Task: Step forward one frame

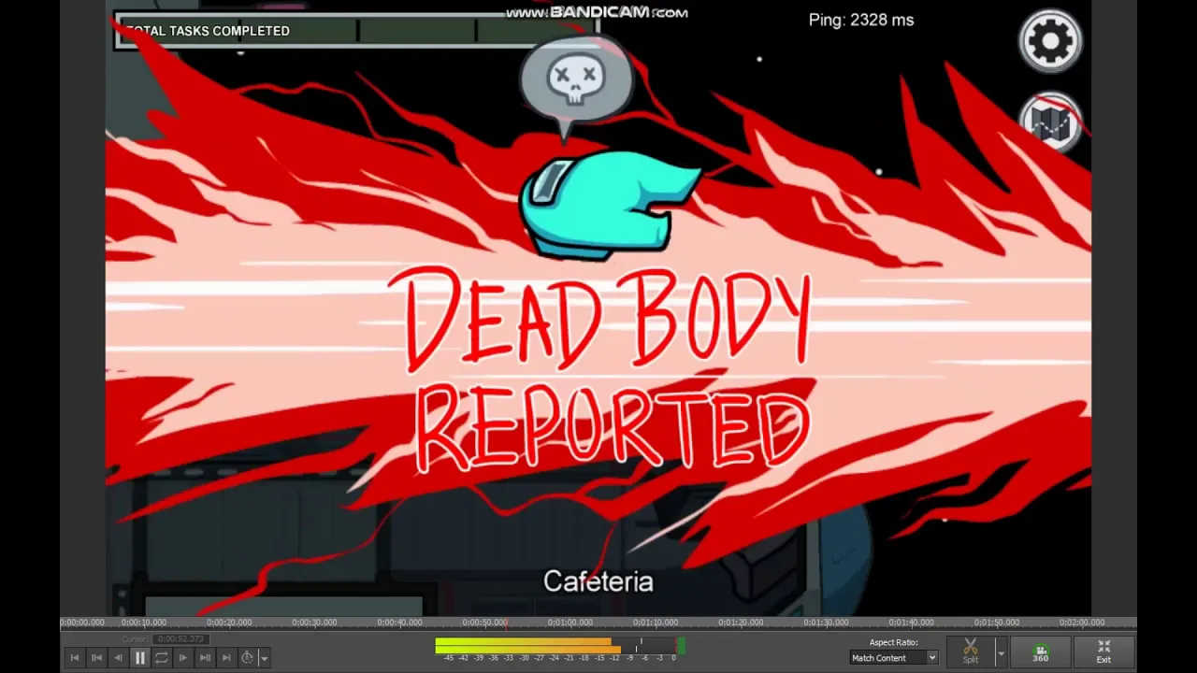Action: pos(183,658)
